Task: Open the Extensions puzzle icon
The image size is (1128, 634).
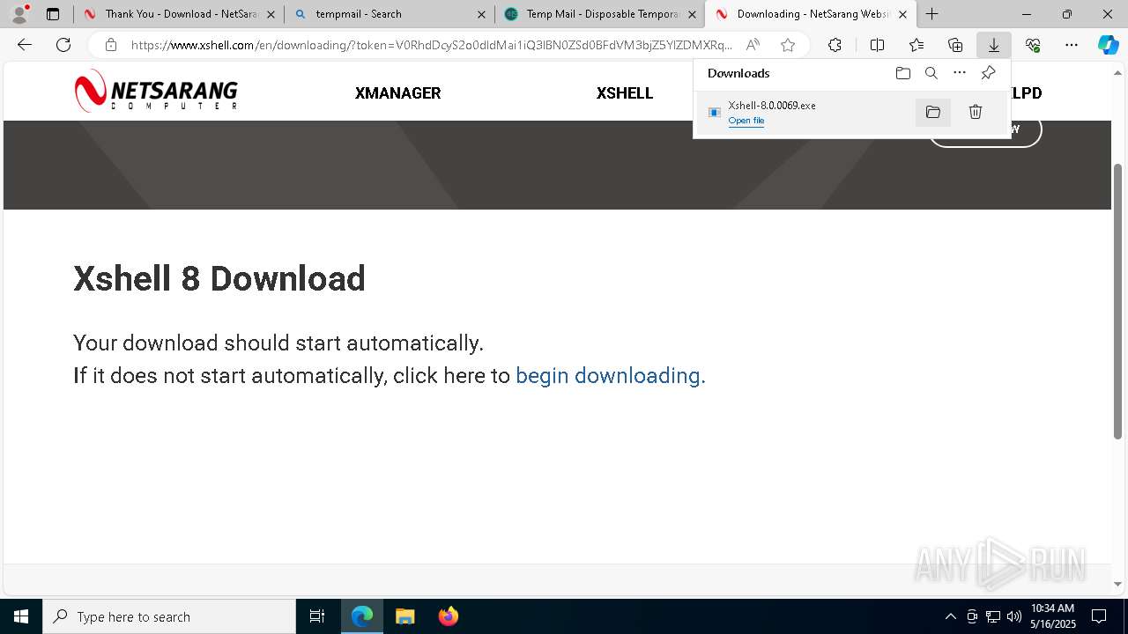Action: (x=835, y=45)
